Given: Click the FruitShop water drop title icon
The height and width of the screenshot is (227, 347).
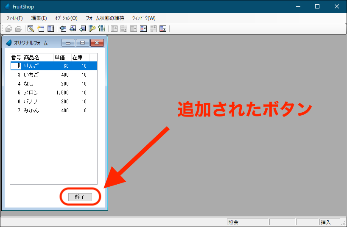Looking at the screenshot, I should pyautogui.click(x=7, y=6).
